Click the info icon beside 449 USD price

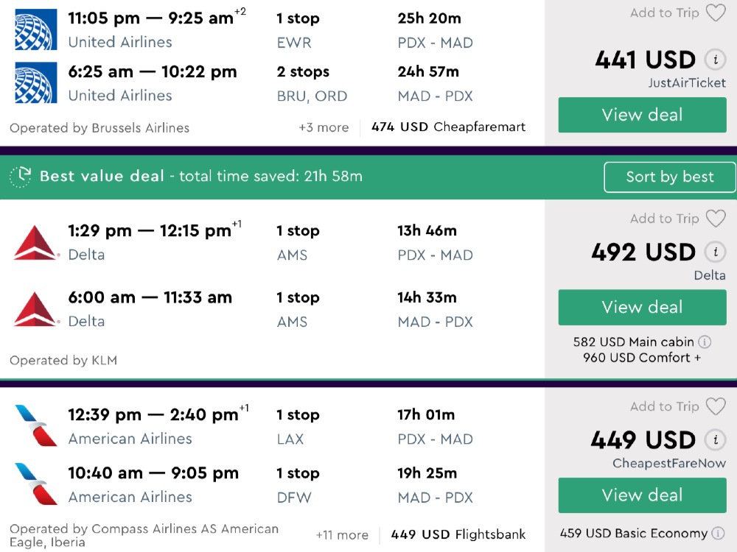714,440
